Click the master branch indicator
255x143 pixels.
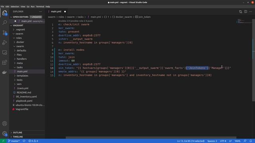click(x=14, y=141)
